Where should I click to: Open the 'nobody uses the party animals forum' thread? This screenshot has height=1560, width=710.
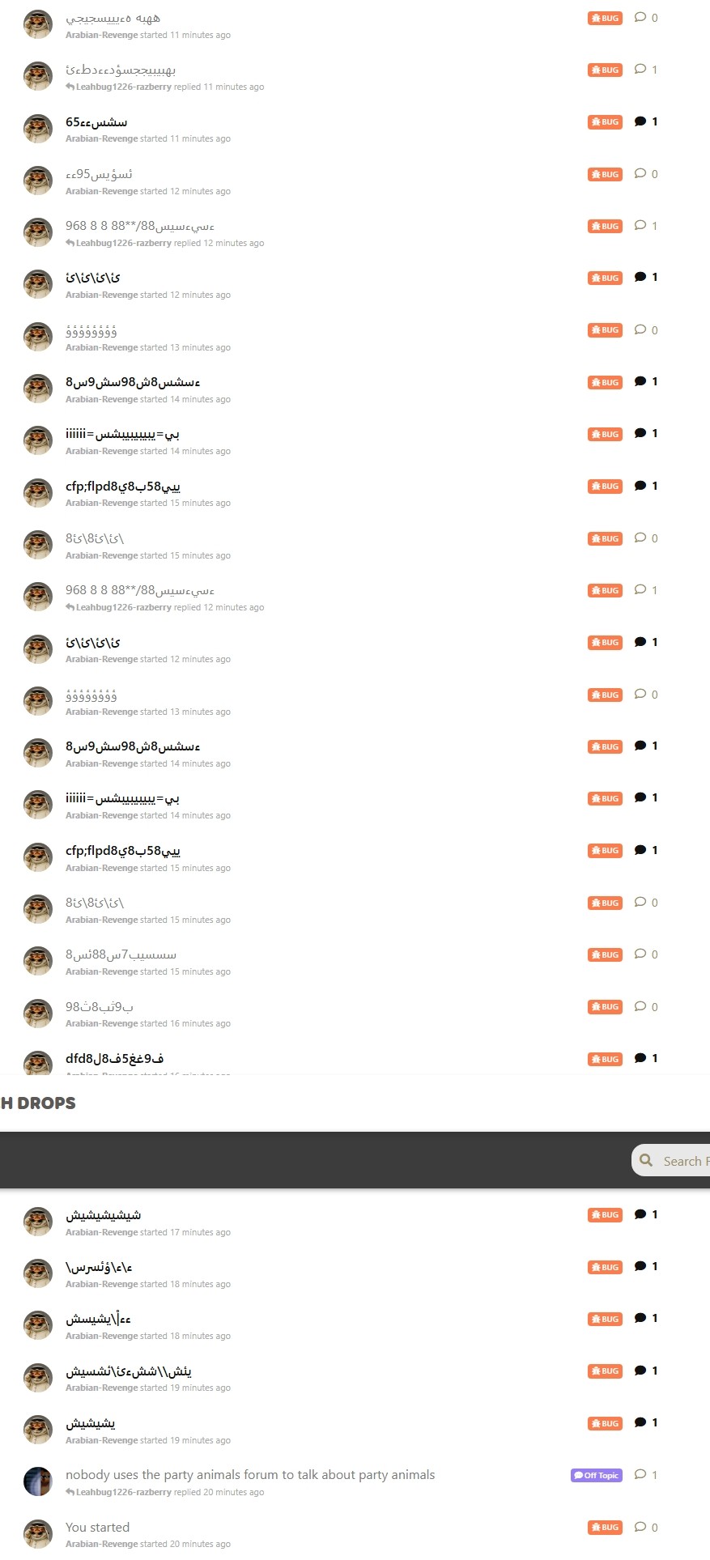(x=250, y=1474)
